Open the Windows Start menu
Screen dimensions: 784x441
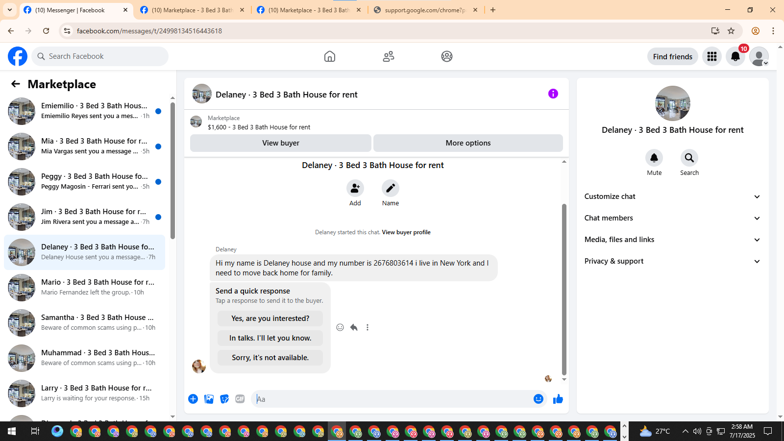(12, 431)
